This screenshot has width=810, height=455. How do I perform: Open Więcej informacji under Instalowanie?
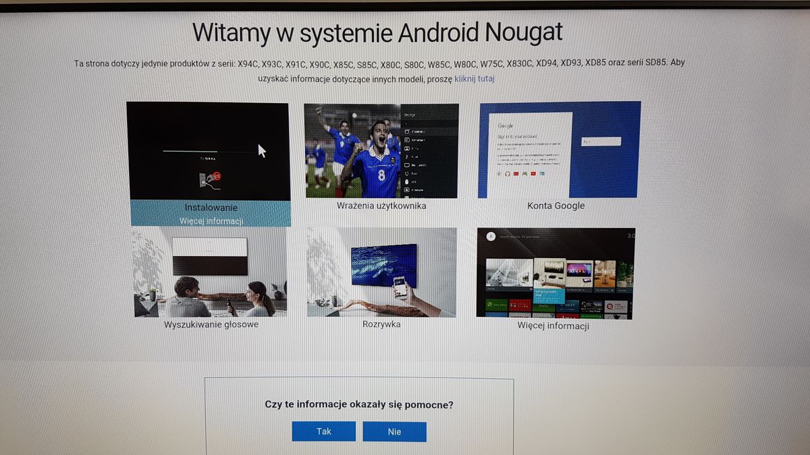211,220
